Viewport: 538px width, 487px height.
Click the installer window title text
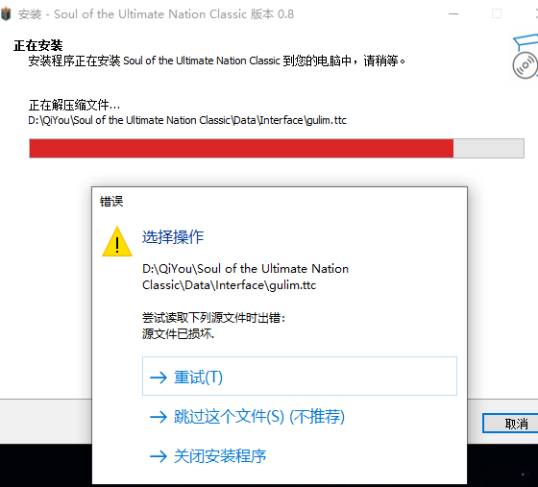coord(156,14)
